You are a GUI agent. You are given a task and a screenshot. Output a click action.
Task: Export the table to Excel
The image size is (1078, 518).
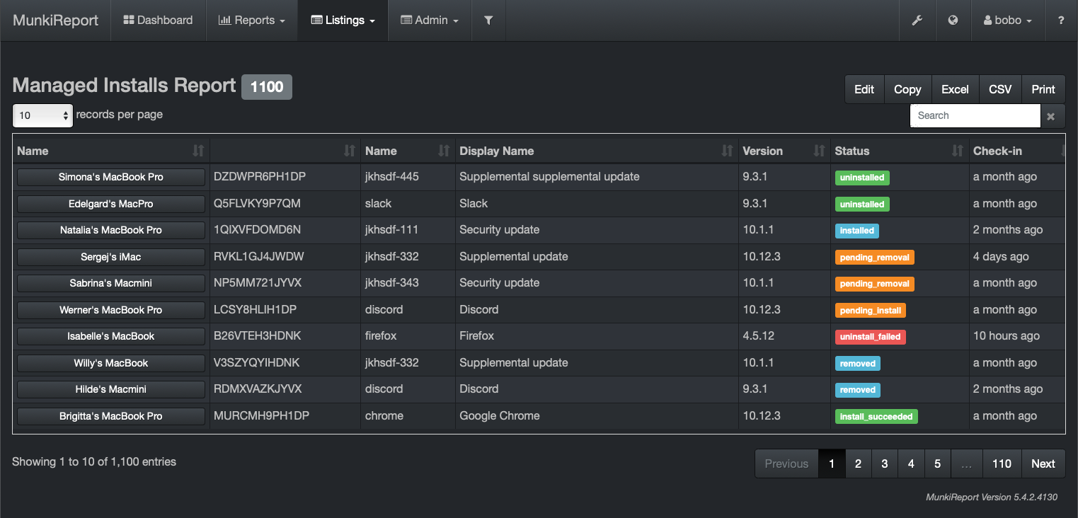point(955,89)
